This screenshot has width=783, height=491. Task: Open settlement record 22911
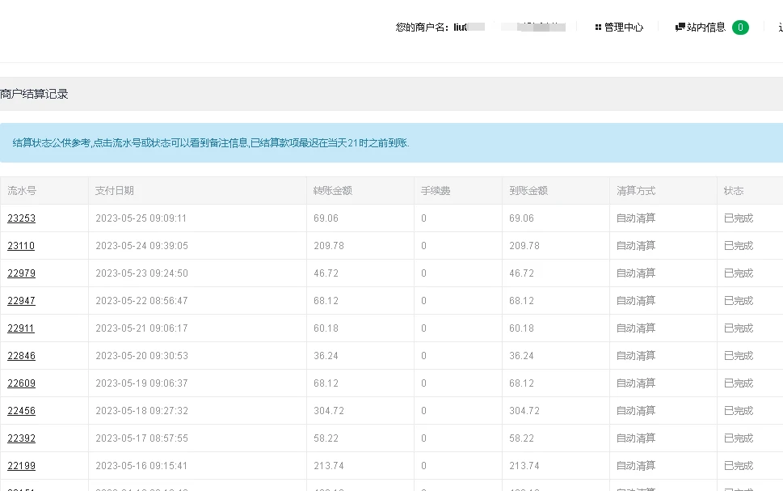21,328
